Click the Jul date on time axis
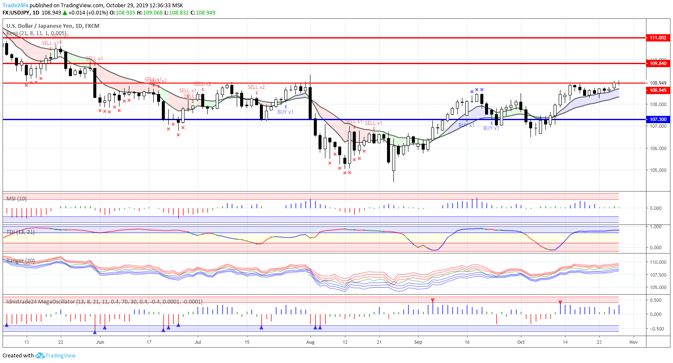 (198, 342)
